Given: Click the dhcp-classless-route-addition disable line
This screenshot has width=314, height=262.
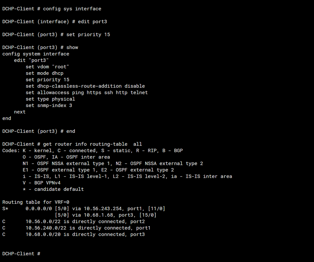Looking at the screenshot, I should [x=85, y=86].
